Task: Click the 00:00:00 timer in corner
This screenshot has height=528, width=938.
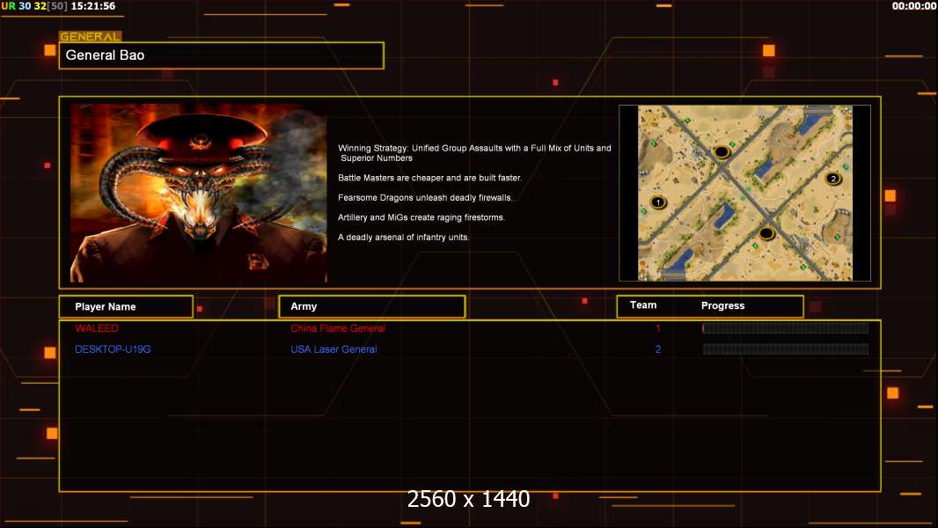Action: [913, 6]
